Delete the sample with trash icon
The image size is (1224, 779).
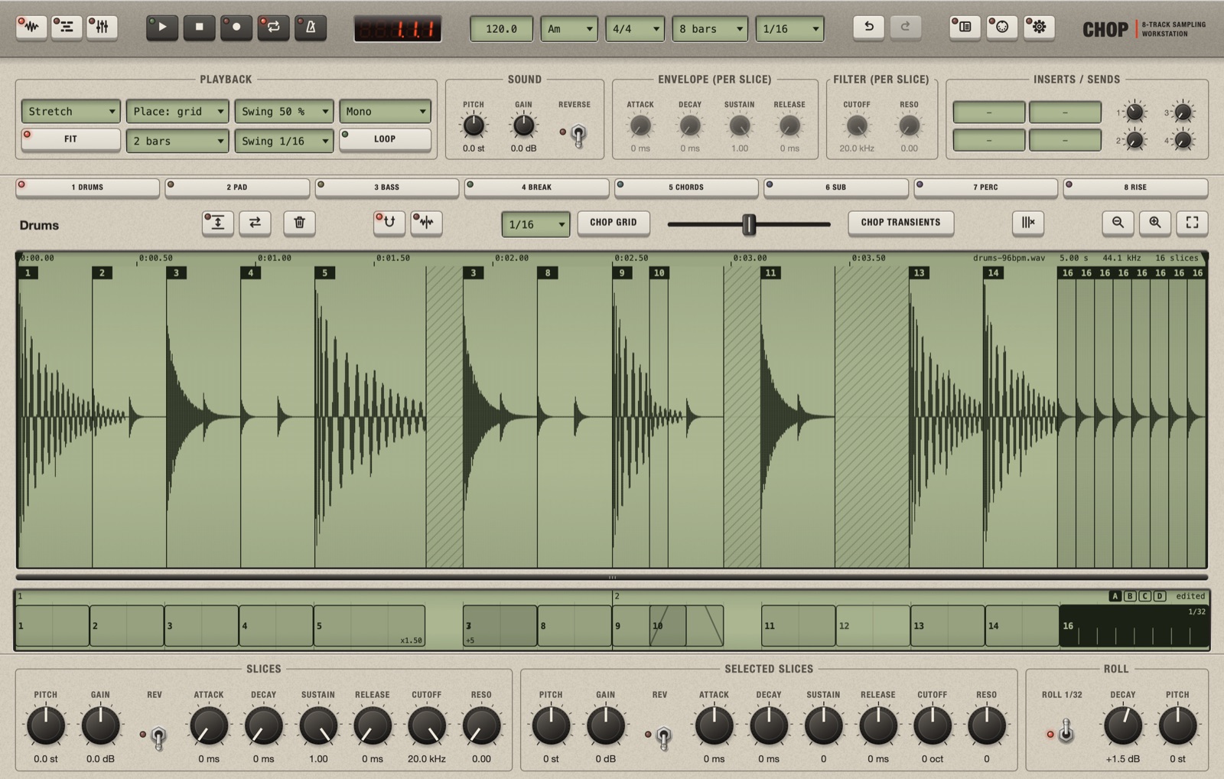click(x=299, y=223)
